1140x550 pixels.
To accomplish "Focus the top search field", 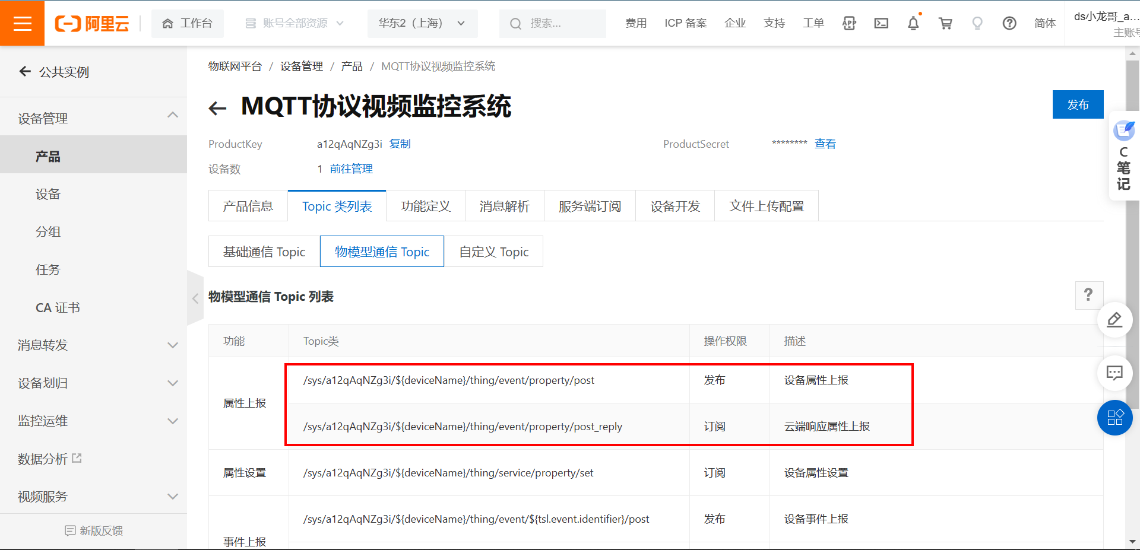I will [x=552, y=23].
